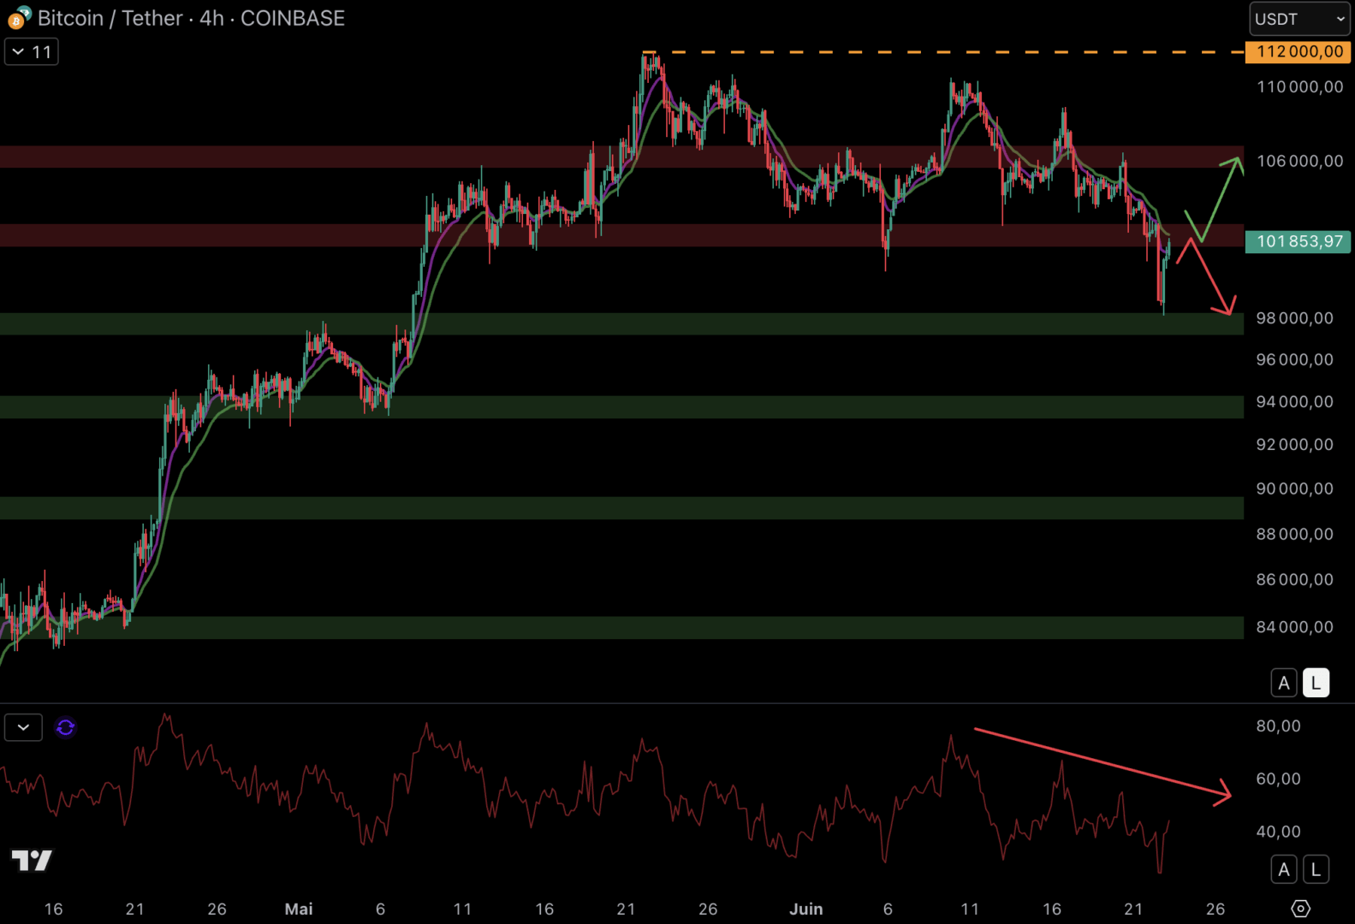Toggle auto scale A on main chart
Viewport: 1355px width, 924px height.
[1283, 683]
